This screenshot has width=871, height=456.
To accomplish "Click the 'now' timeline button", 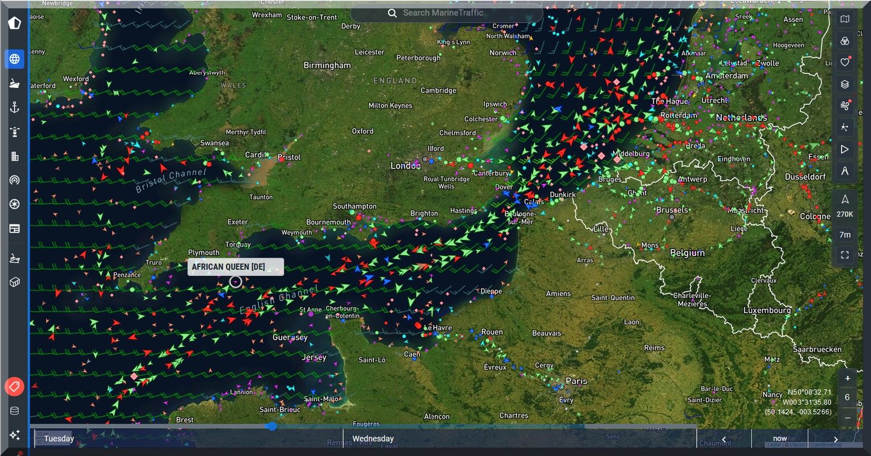I will click(x=779, y=438).
